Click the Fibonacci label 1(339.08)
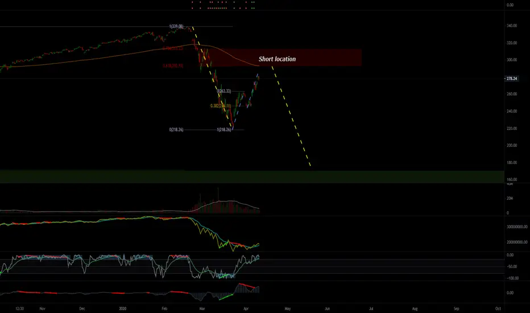530x313 pixels. click(x=176, y=26)
